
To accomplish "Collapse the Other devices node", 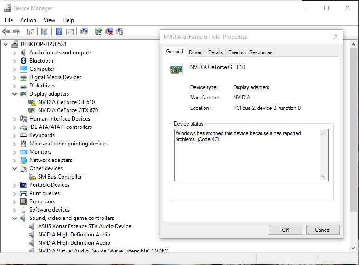I will 14,168.
